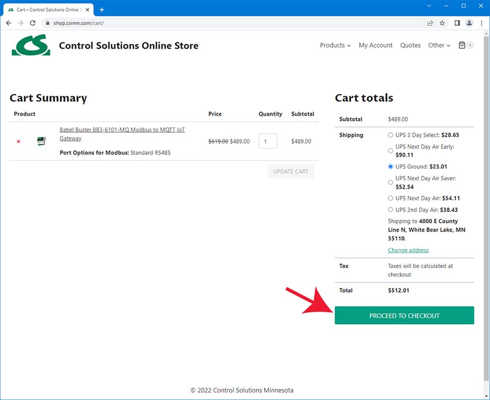Click the Product column header
This screenshot has height=400, width=490.
pos(25,114)
